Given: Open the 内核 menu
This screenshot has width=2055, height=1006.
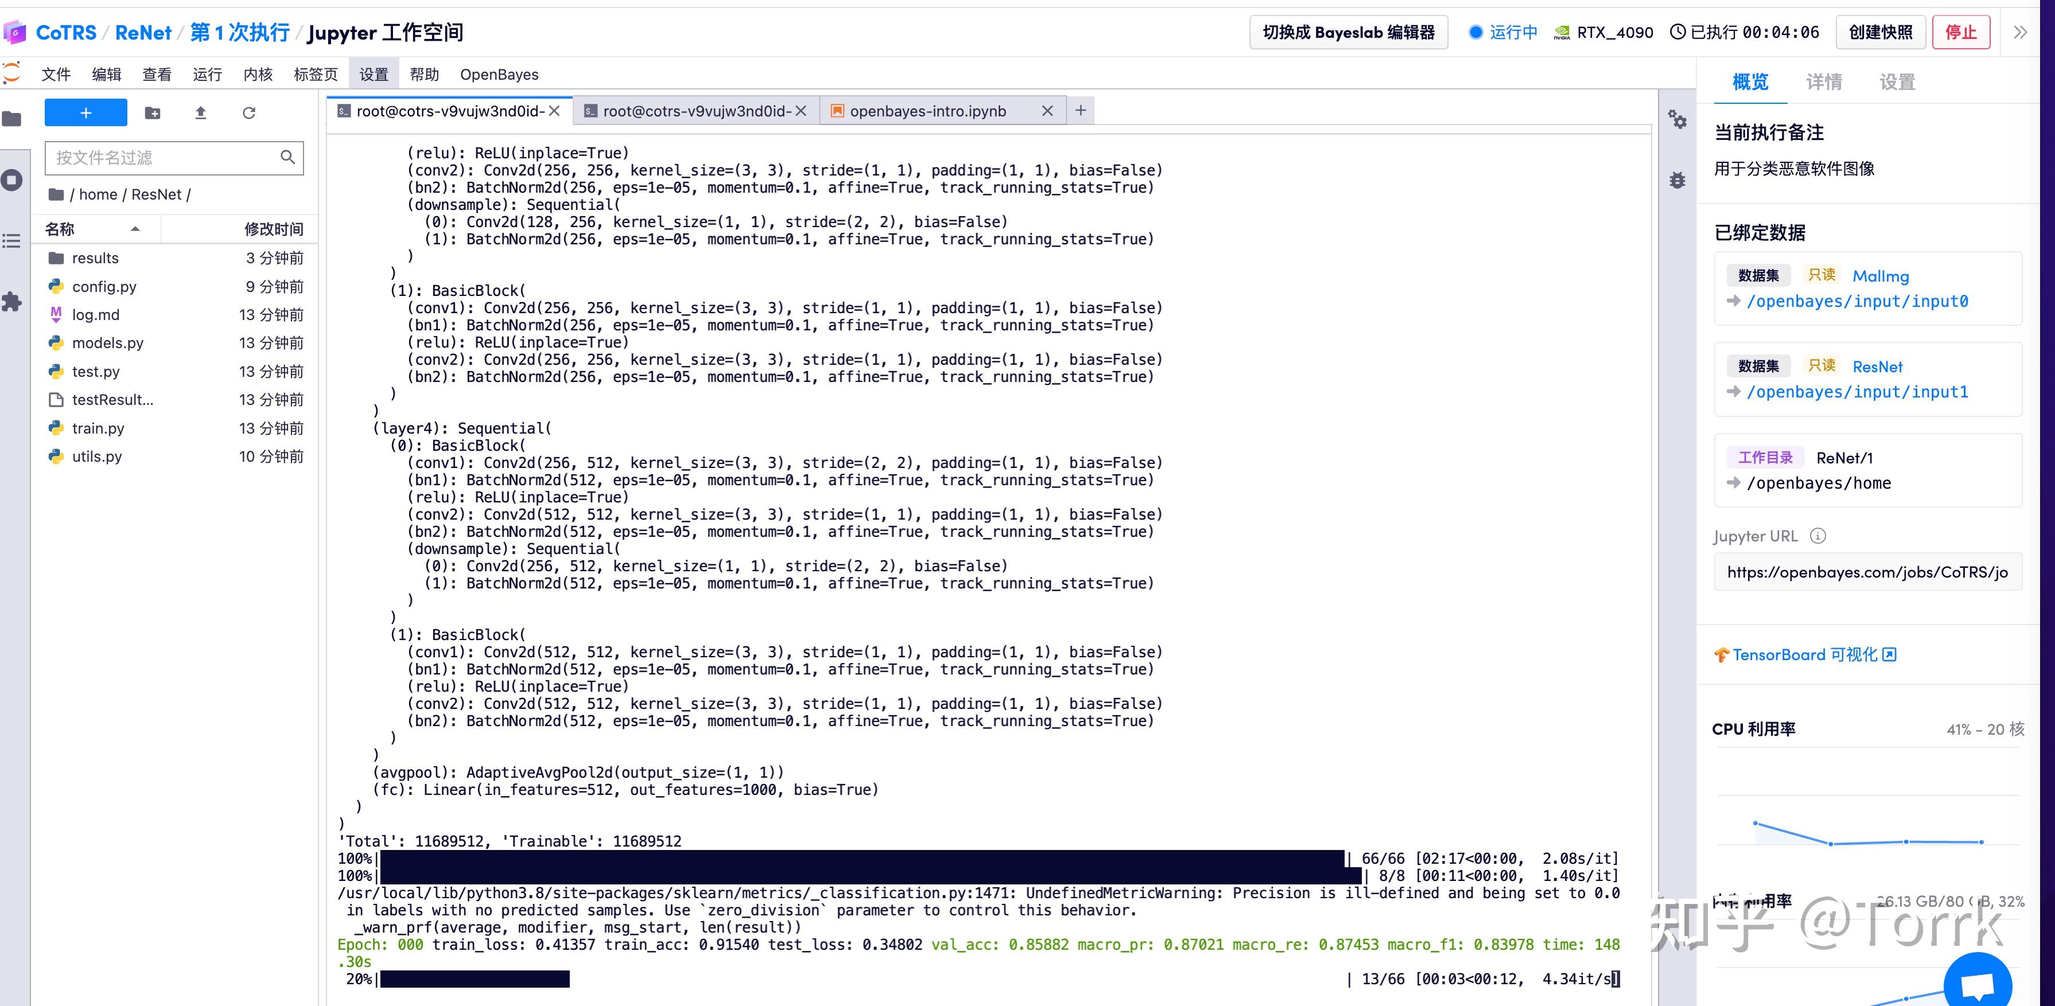Looking at the screenshot, I should pos(258,74).
